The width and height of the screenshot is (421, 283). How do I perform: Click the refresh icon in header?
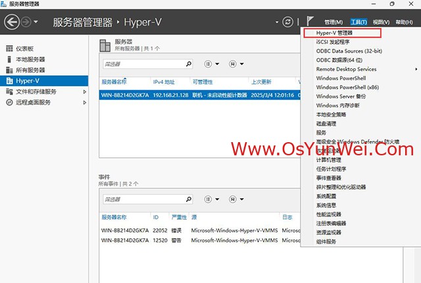[287, 22]
